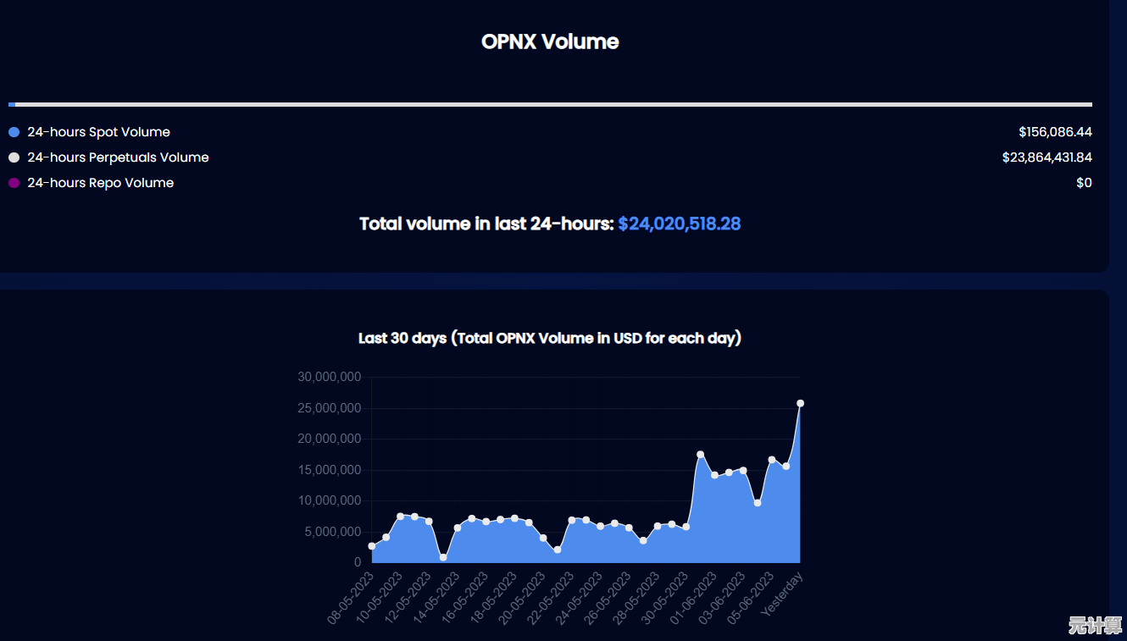Image resolution: width=1127 pixels, height=641 pixels.
Task: Toggle the 24-hours Perpetuals Volume legend label
Action: click(118, 157)
